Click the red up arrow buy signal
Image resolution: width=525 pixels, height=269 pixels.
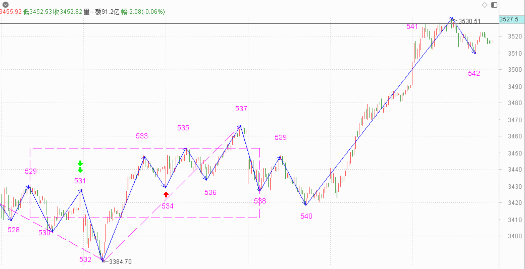[166, 194]
